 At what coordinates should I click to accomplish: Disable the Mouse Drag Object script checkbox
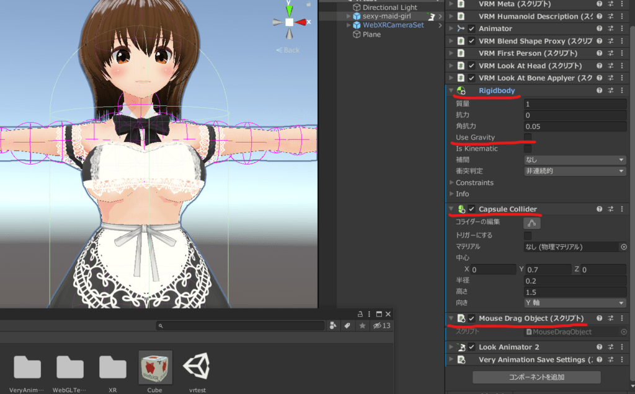pos(472,318)
